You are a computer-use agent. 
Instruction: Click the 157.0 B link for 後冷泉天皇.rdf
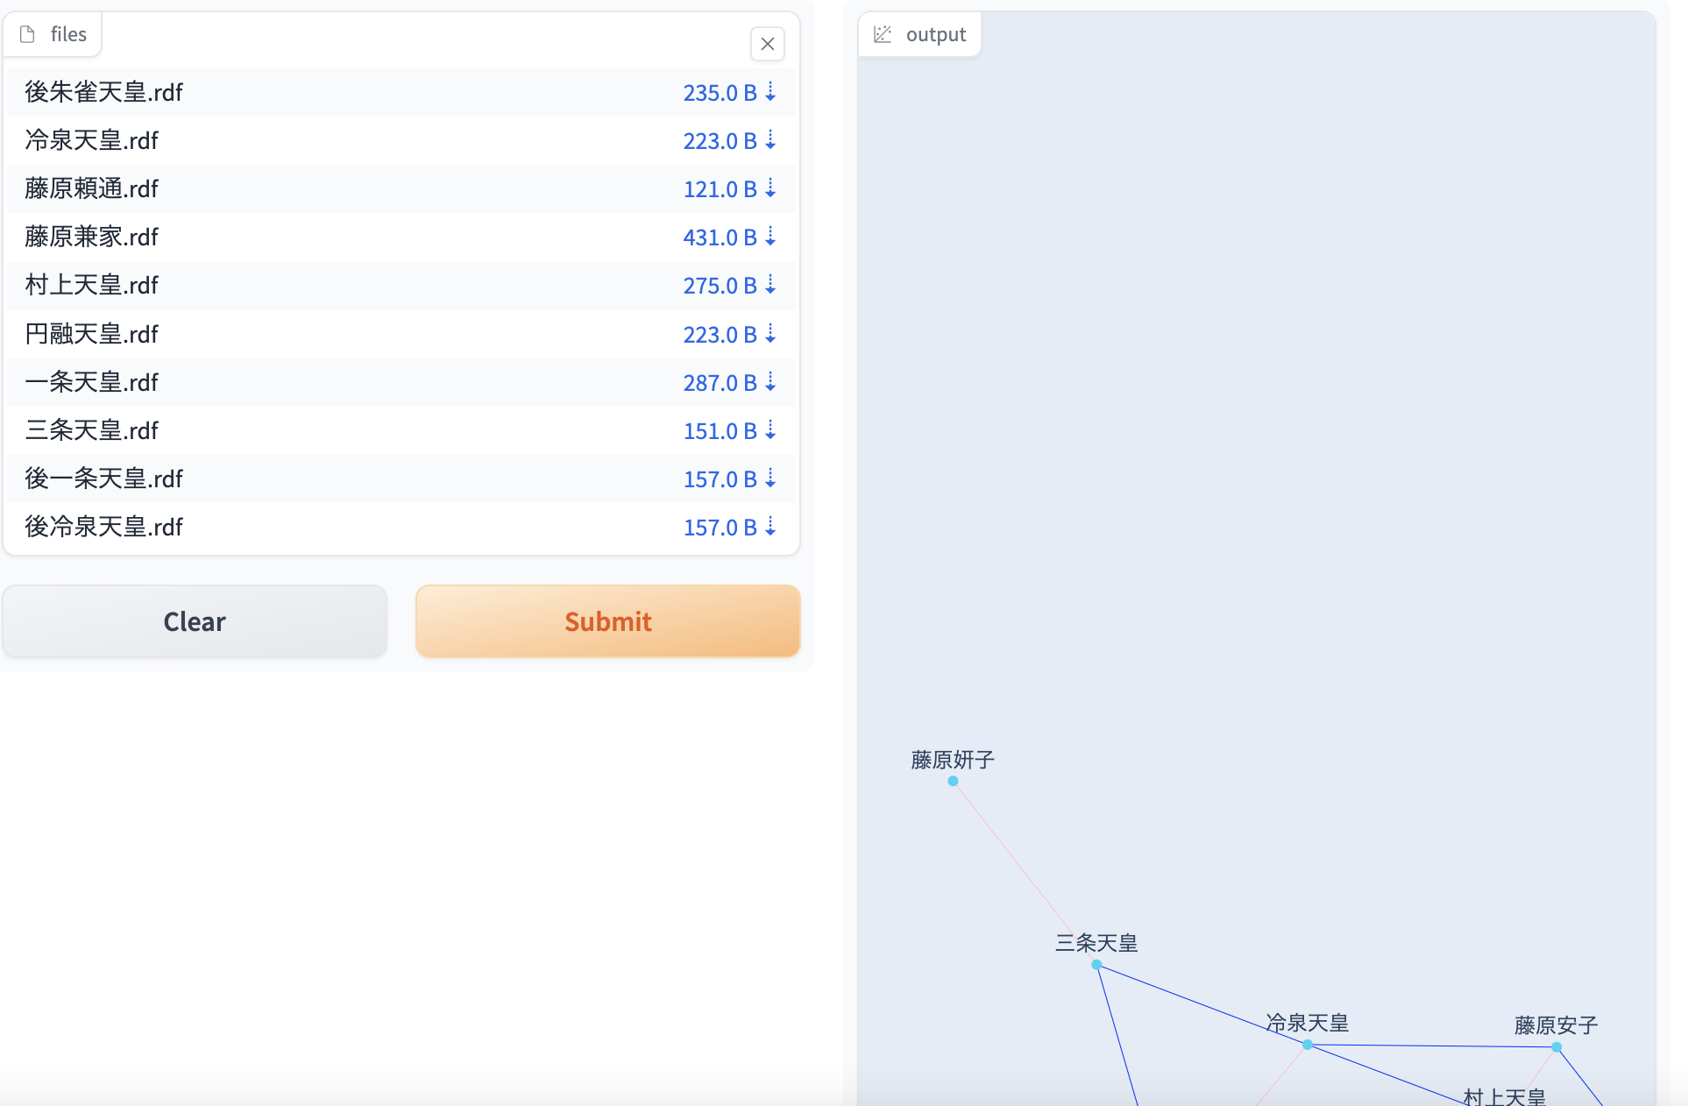point(720,528)
